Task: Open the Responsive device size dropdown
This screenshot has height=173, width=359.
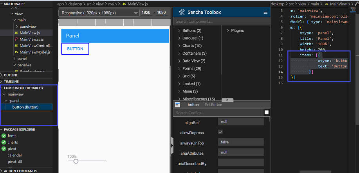Action: (99, 13)
